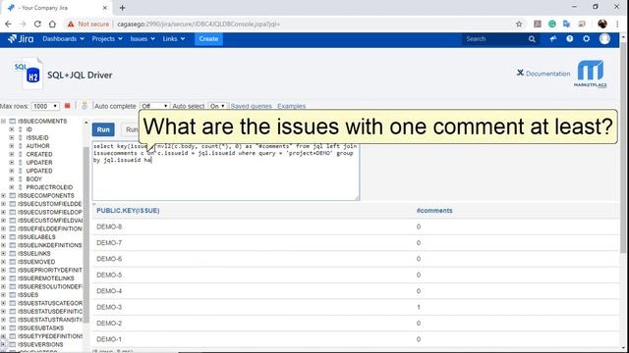629x353 pixels.
Task: Reload the page with refresh icon
Action: 37,24
